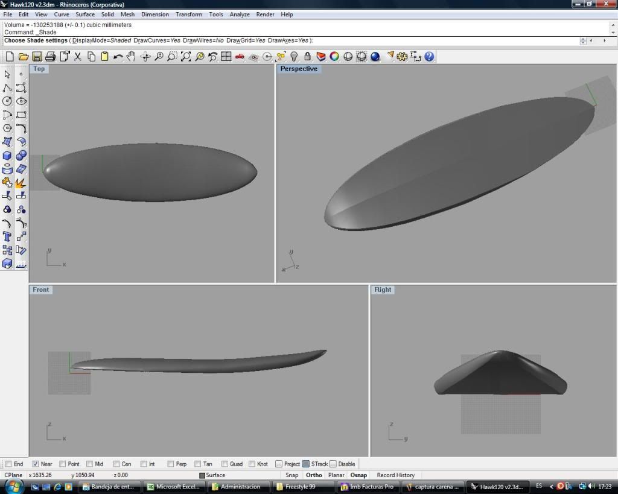
Task: Open the Transform menu
Action: [189, 14]
